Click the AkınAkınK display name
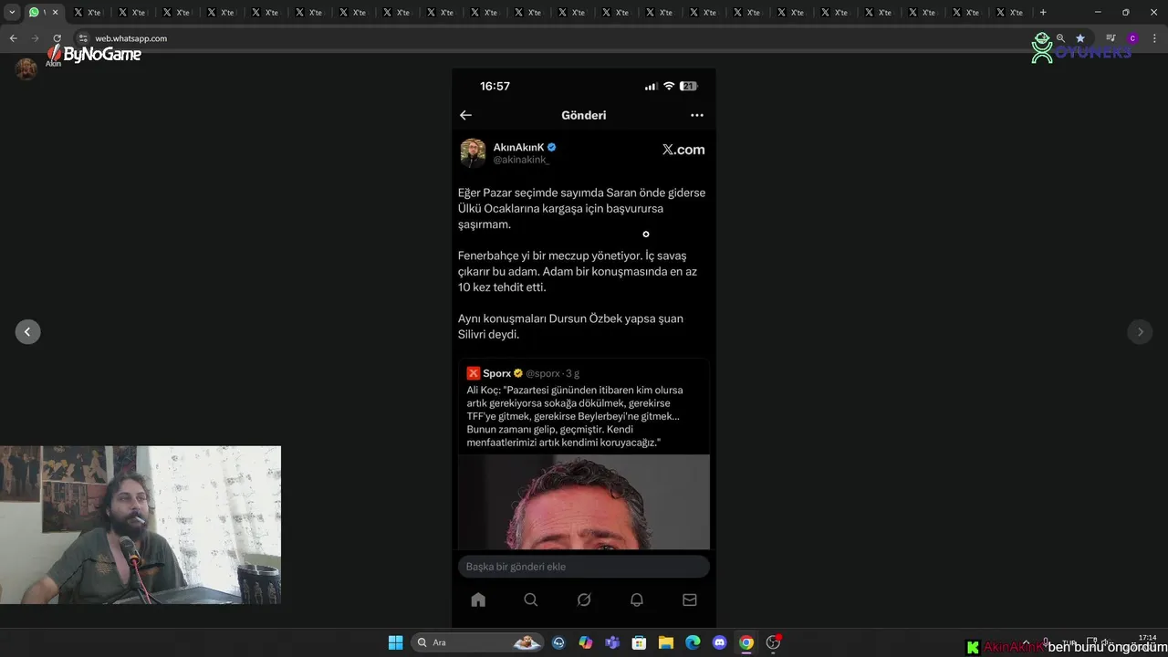 [518, 147]
